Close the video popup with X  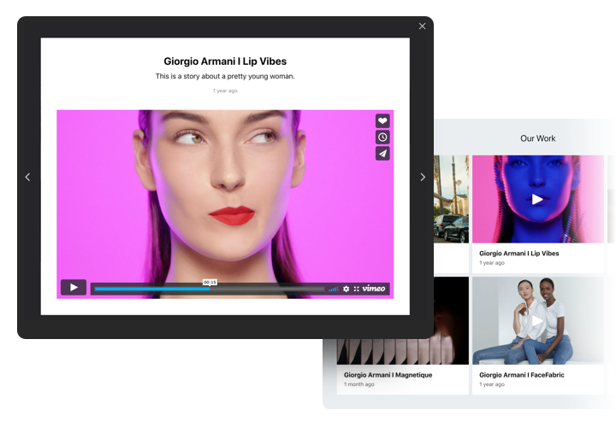[x=422, y=26]
